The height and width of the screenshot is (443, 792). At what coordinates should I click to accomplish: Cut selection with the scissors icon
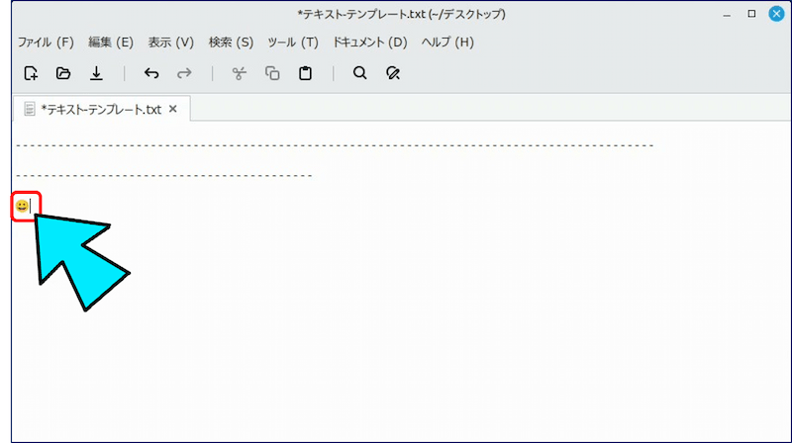(x=239, y=73)
